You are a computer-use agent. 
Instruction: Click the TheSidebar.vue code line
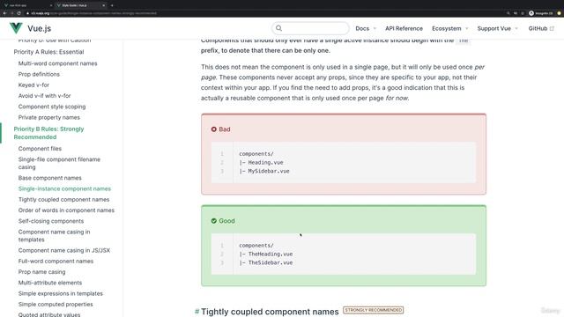(266, 262)
